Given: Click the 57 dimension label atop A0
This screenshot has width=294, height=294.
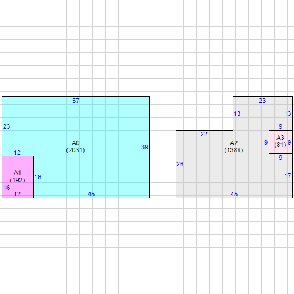Looking at the screenshot, I should click(76, 101).
